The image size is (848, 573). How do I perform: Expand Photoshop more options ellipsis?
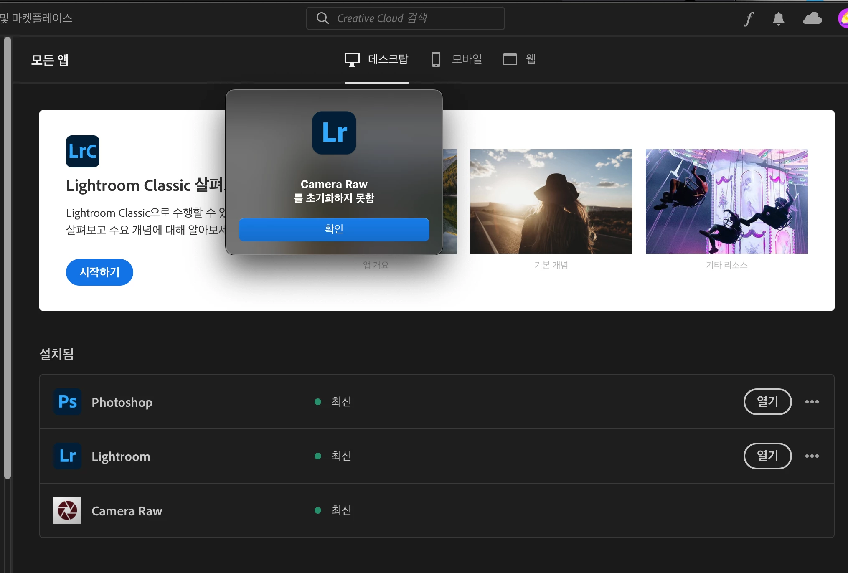[x=812, y=402]
